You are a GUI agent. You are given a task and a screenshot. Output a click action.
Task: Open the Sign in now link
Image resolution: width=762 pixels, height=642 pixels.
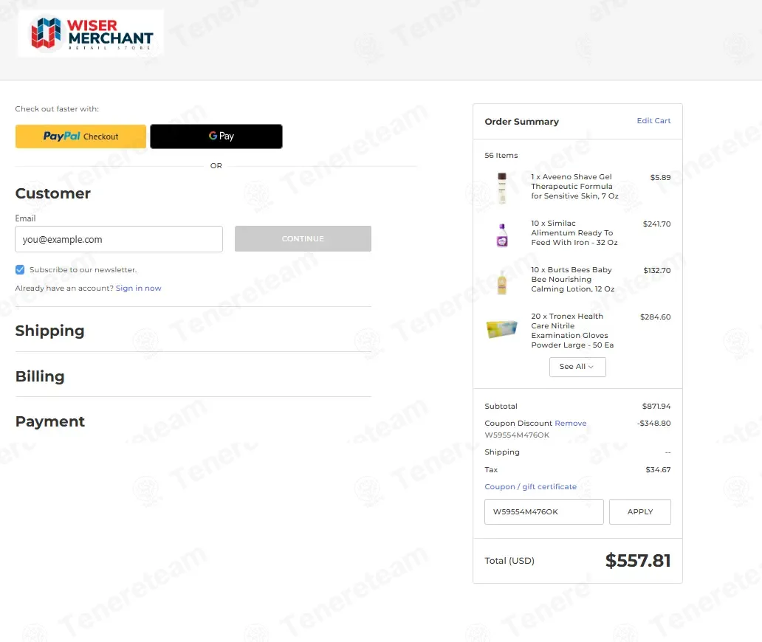click(139, 288)
